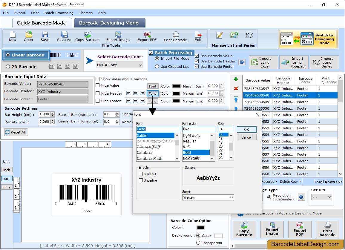Image resolution: width=345 pixels, height=250 pixels.
Task: Open the Themes menu
Action: tap(86, 13)
